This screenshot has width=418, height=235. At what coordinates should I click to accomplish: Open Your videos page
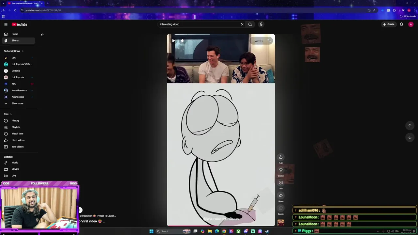tap(19, 147)
